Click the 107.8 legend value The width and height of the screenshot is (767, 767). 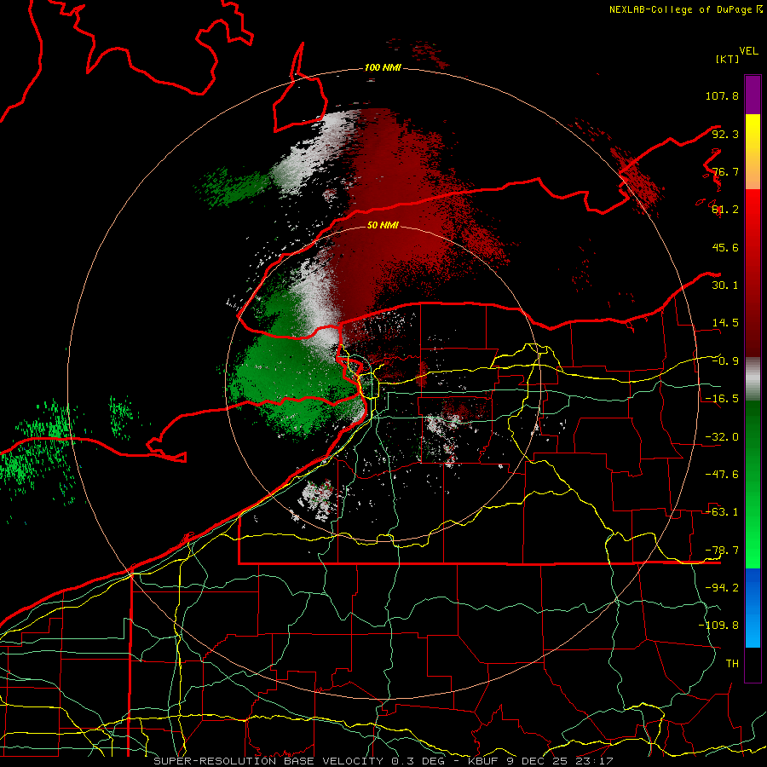point(722,95)
